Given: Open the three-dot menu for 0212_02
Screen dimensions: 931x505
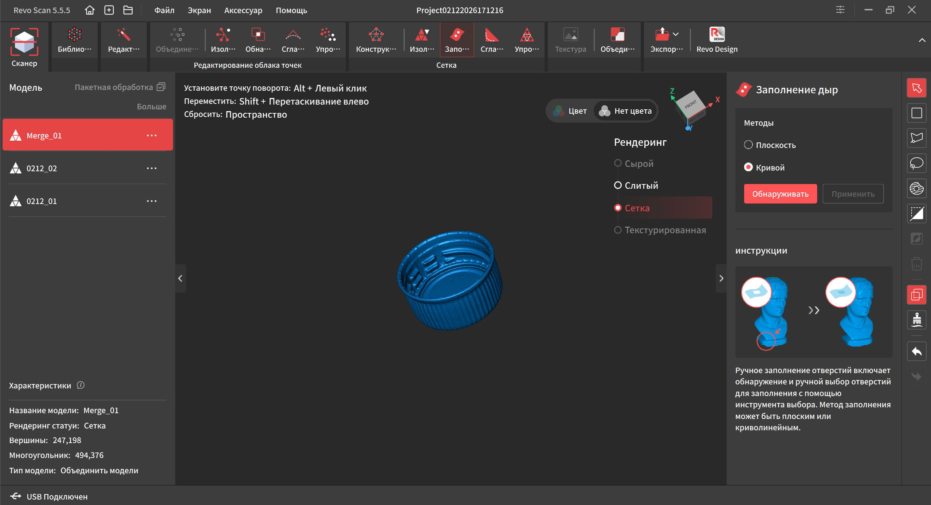Looking at the screenshot, I should (152, 168).
